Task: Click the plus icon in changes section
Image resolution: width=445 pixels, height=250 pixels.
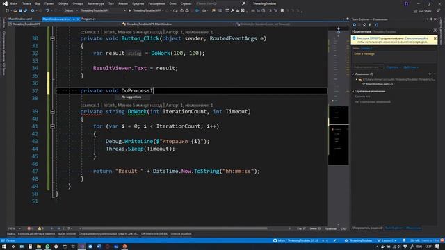Action: pyautogui.click(x=430, y=74)
